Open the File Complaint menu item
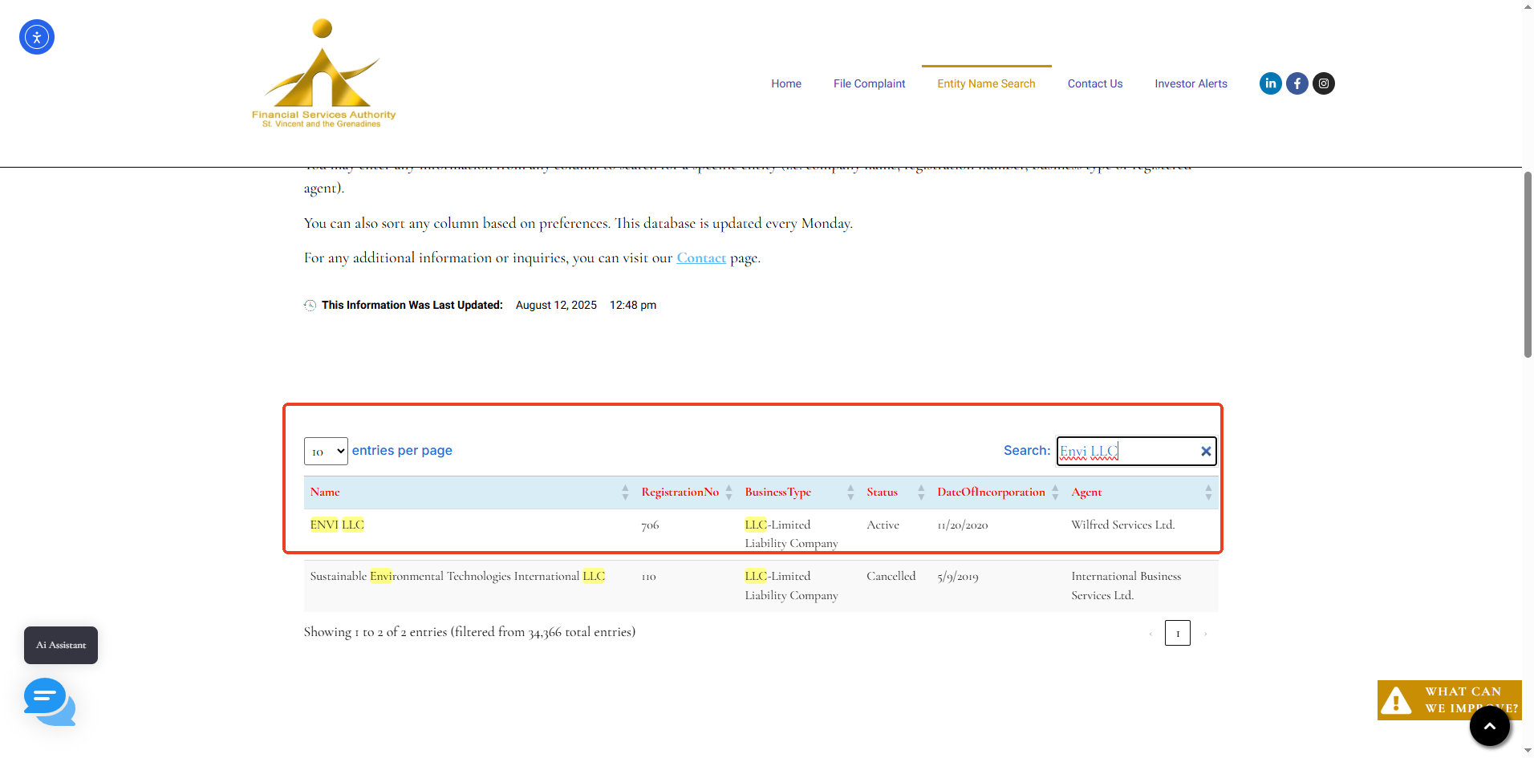The width and height of the screenshot is (1534, 758). 869,83
